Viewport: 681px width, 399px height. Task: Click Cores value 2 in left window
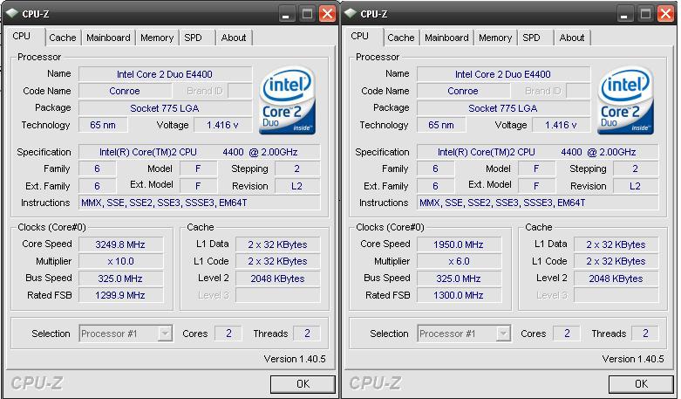click(228, 334)
